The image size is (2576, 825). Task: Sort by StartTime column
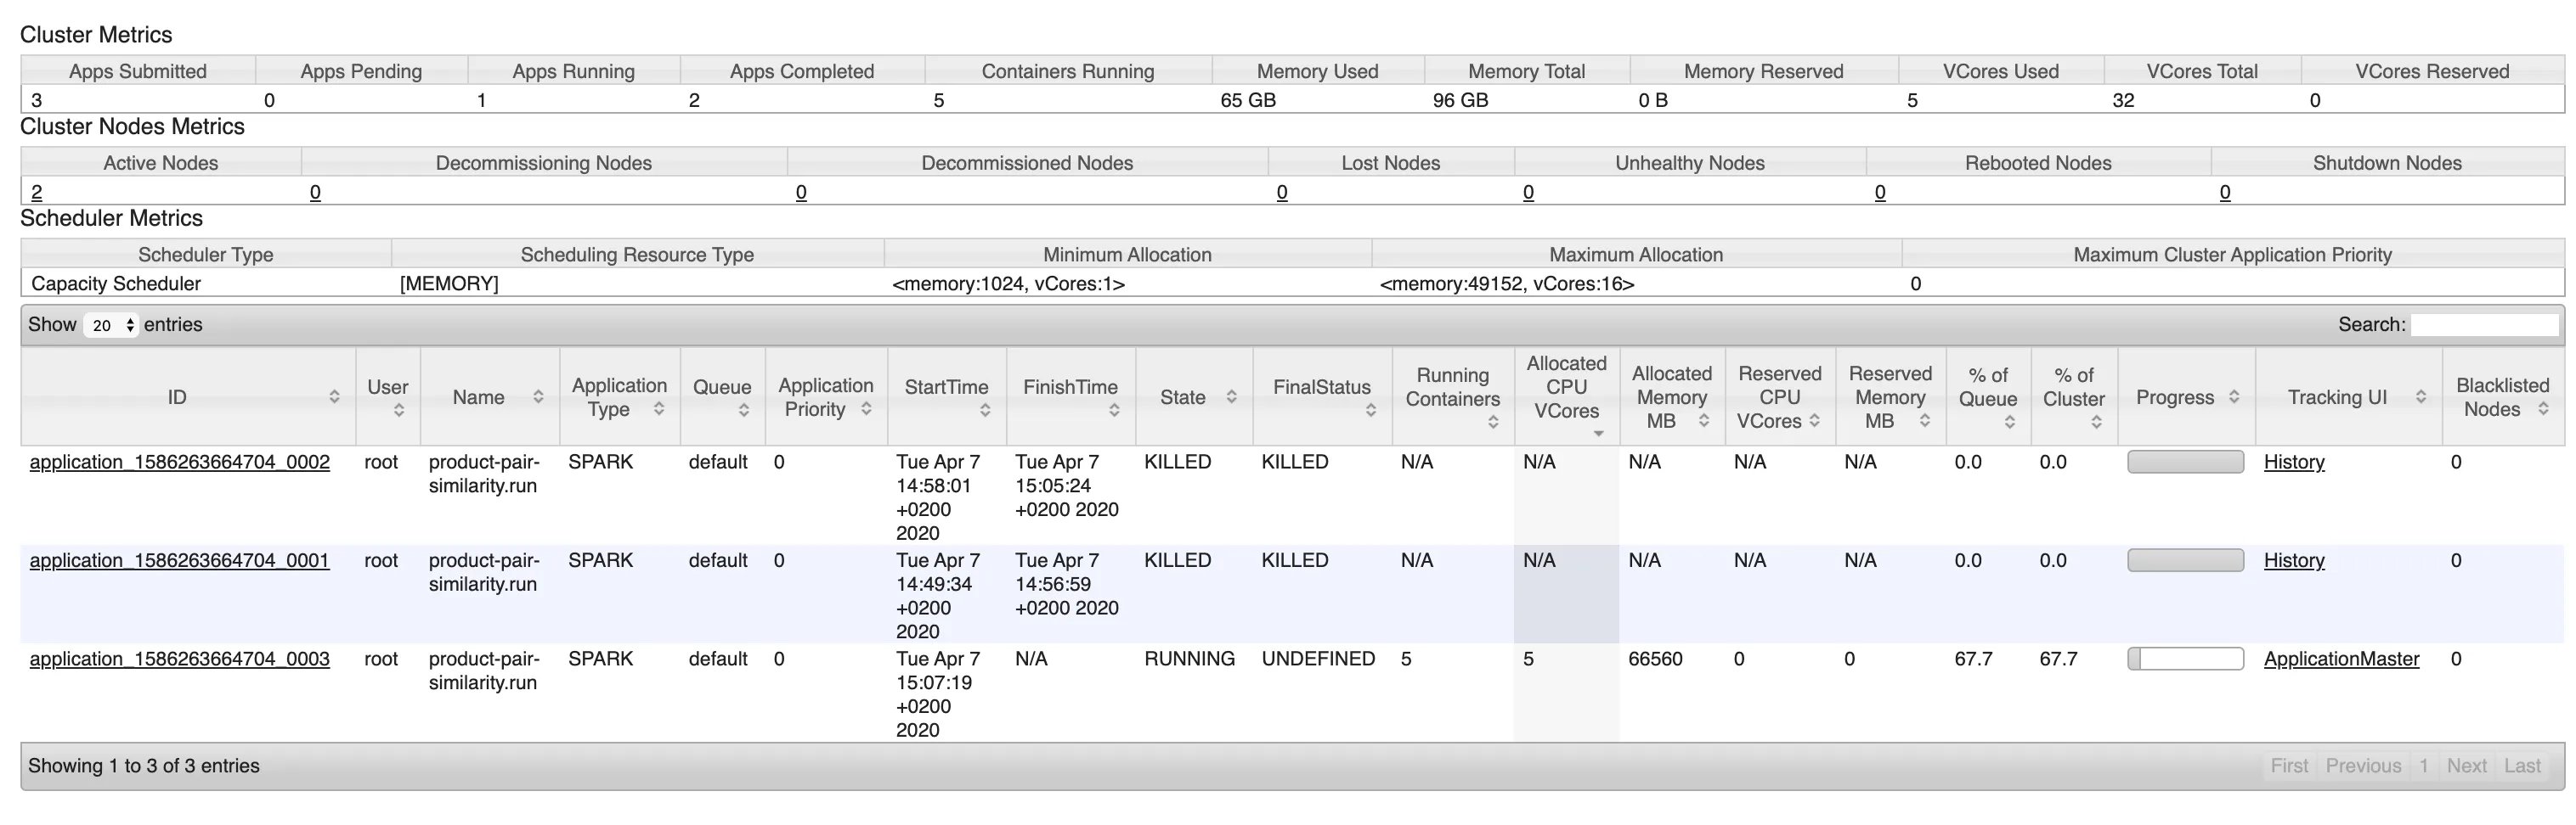click(946, 396)
